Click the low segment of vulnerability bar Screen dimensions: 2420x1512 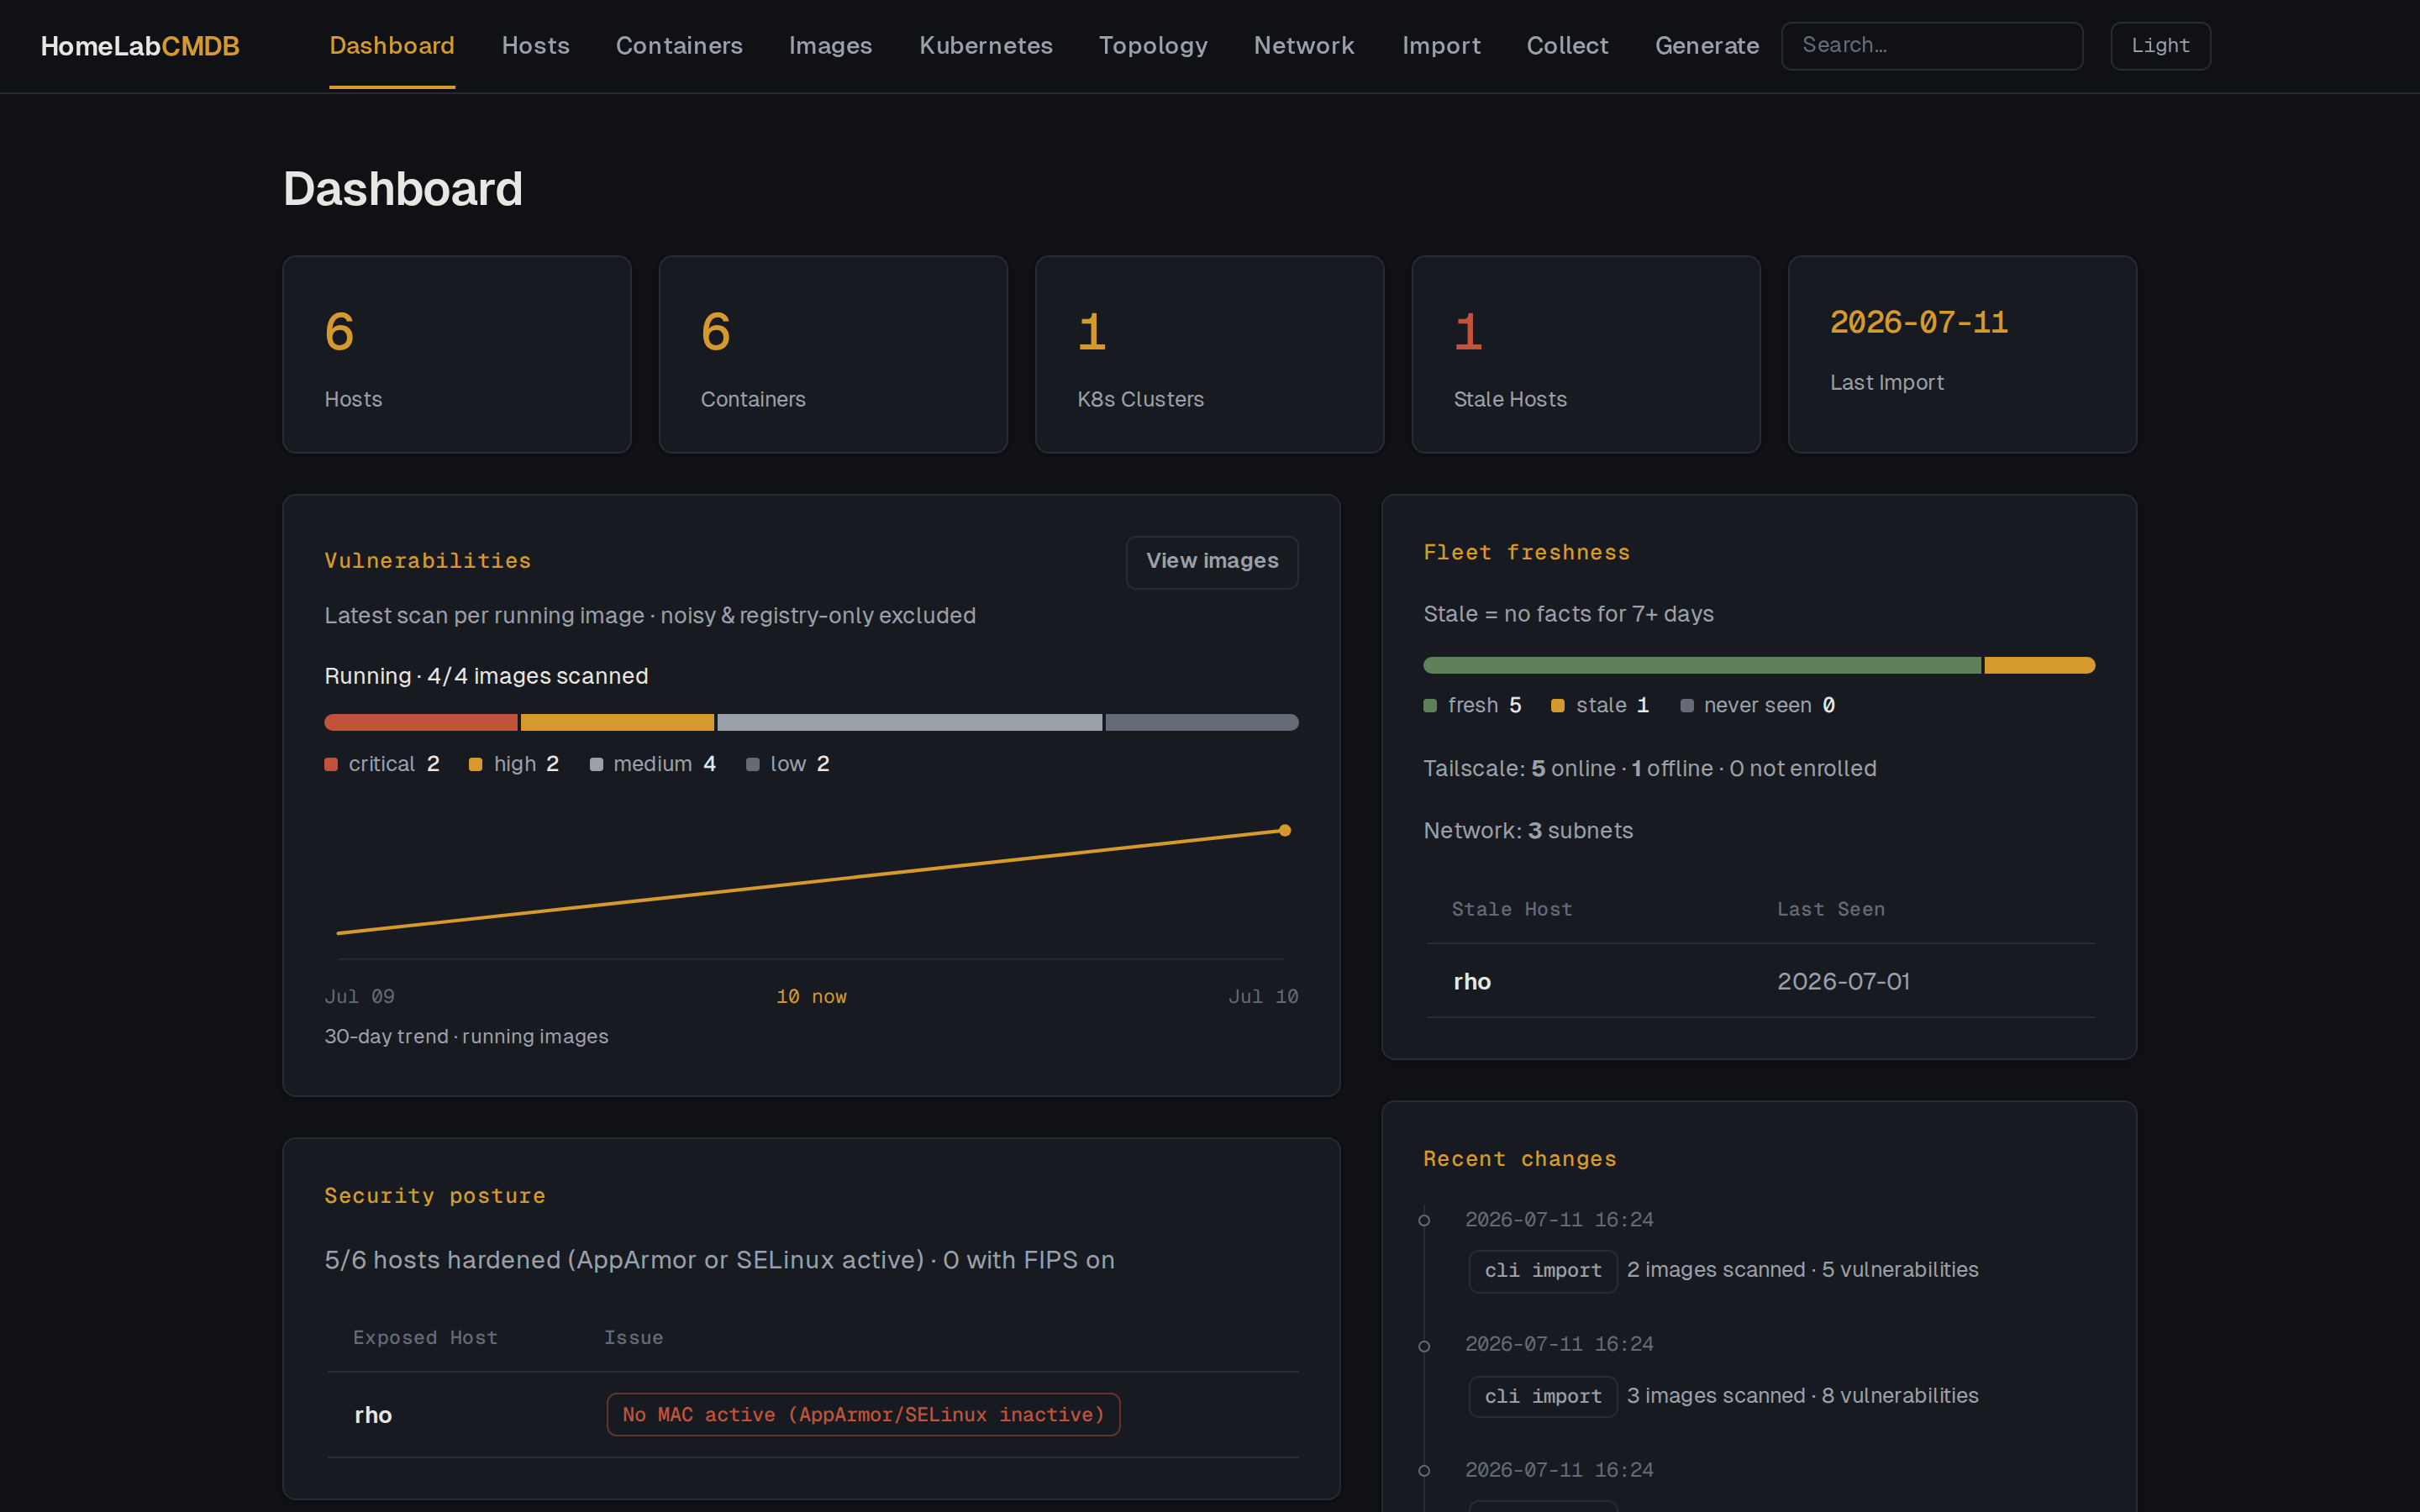(1202, 722)
